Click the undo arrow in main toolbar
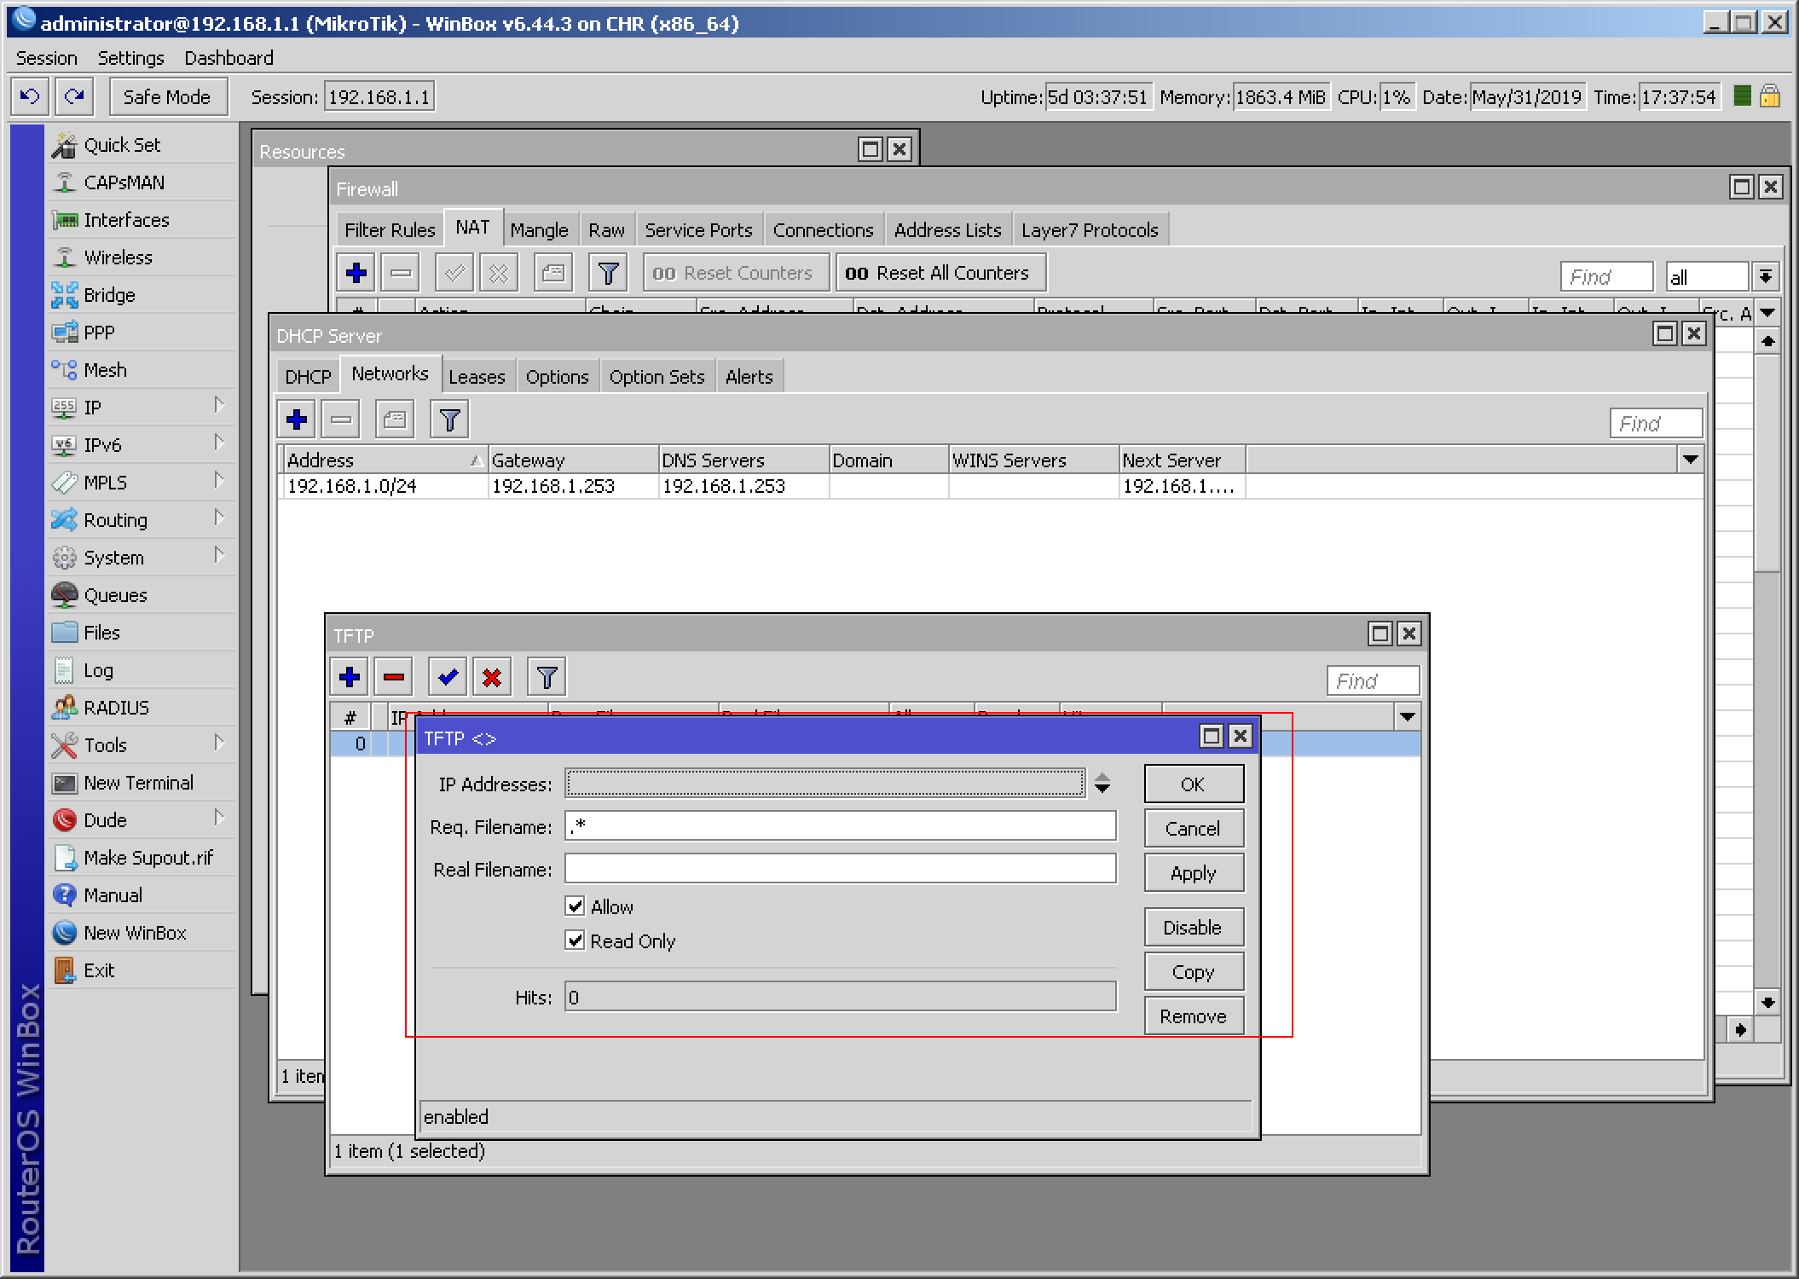 [31, 96]
